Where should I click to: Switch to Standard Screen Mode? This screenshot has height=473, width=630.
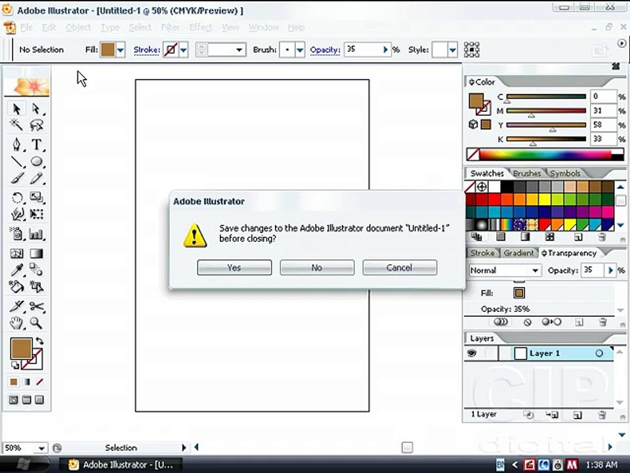click(x=14, y=400)
